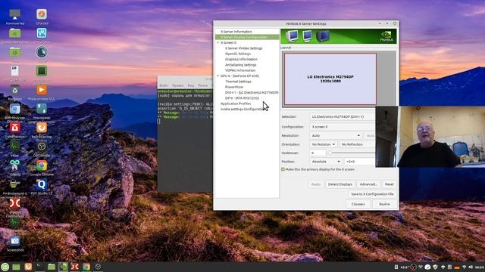485x272 pixels.
Task: Open red X app in taskbar
Action: click(74, 267)
